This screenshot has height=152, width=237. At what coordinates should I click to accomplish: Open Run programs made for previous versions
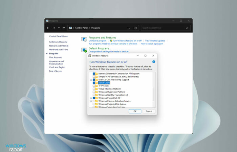coord(113,44)
